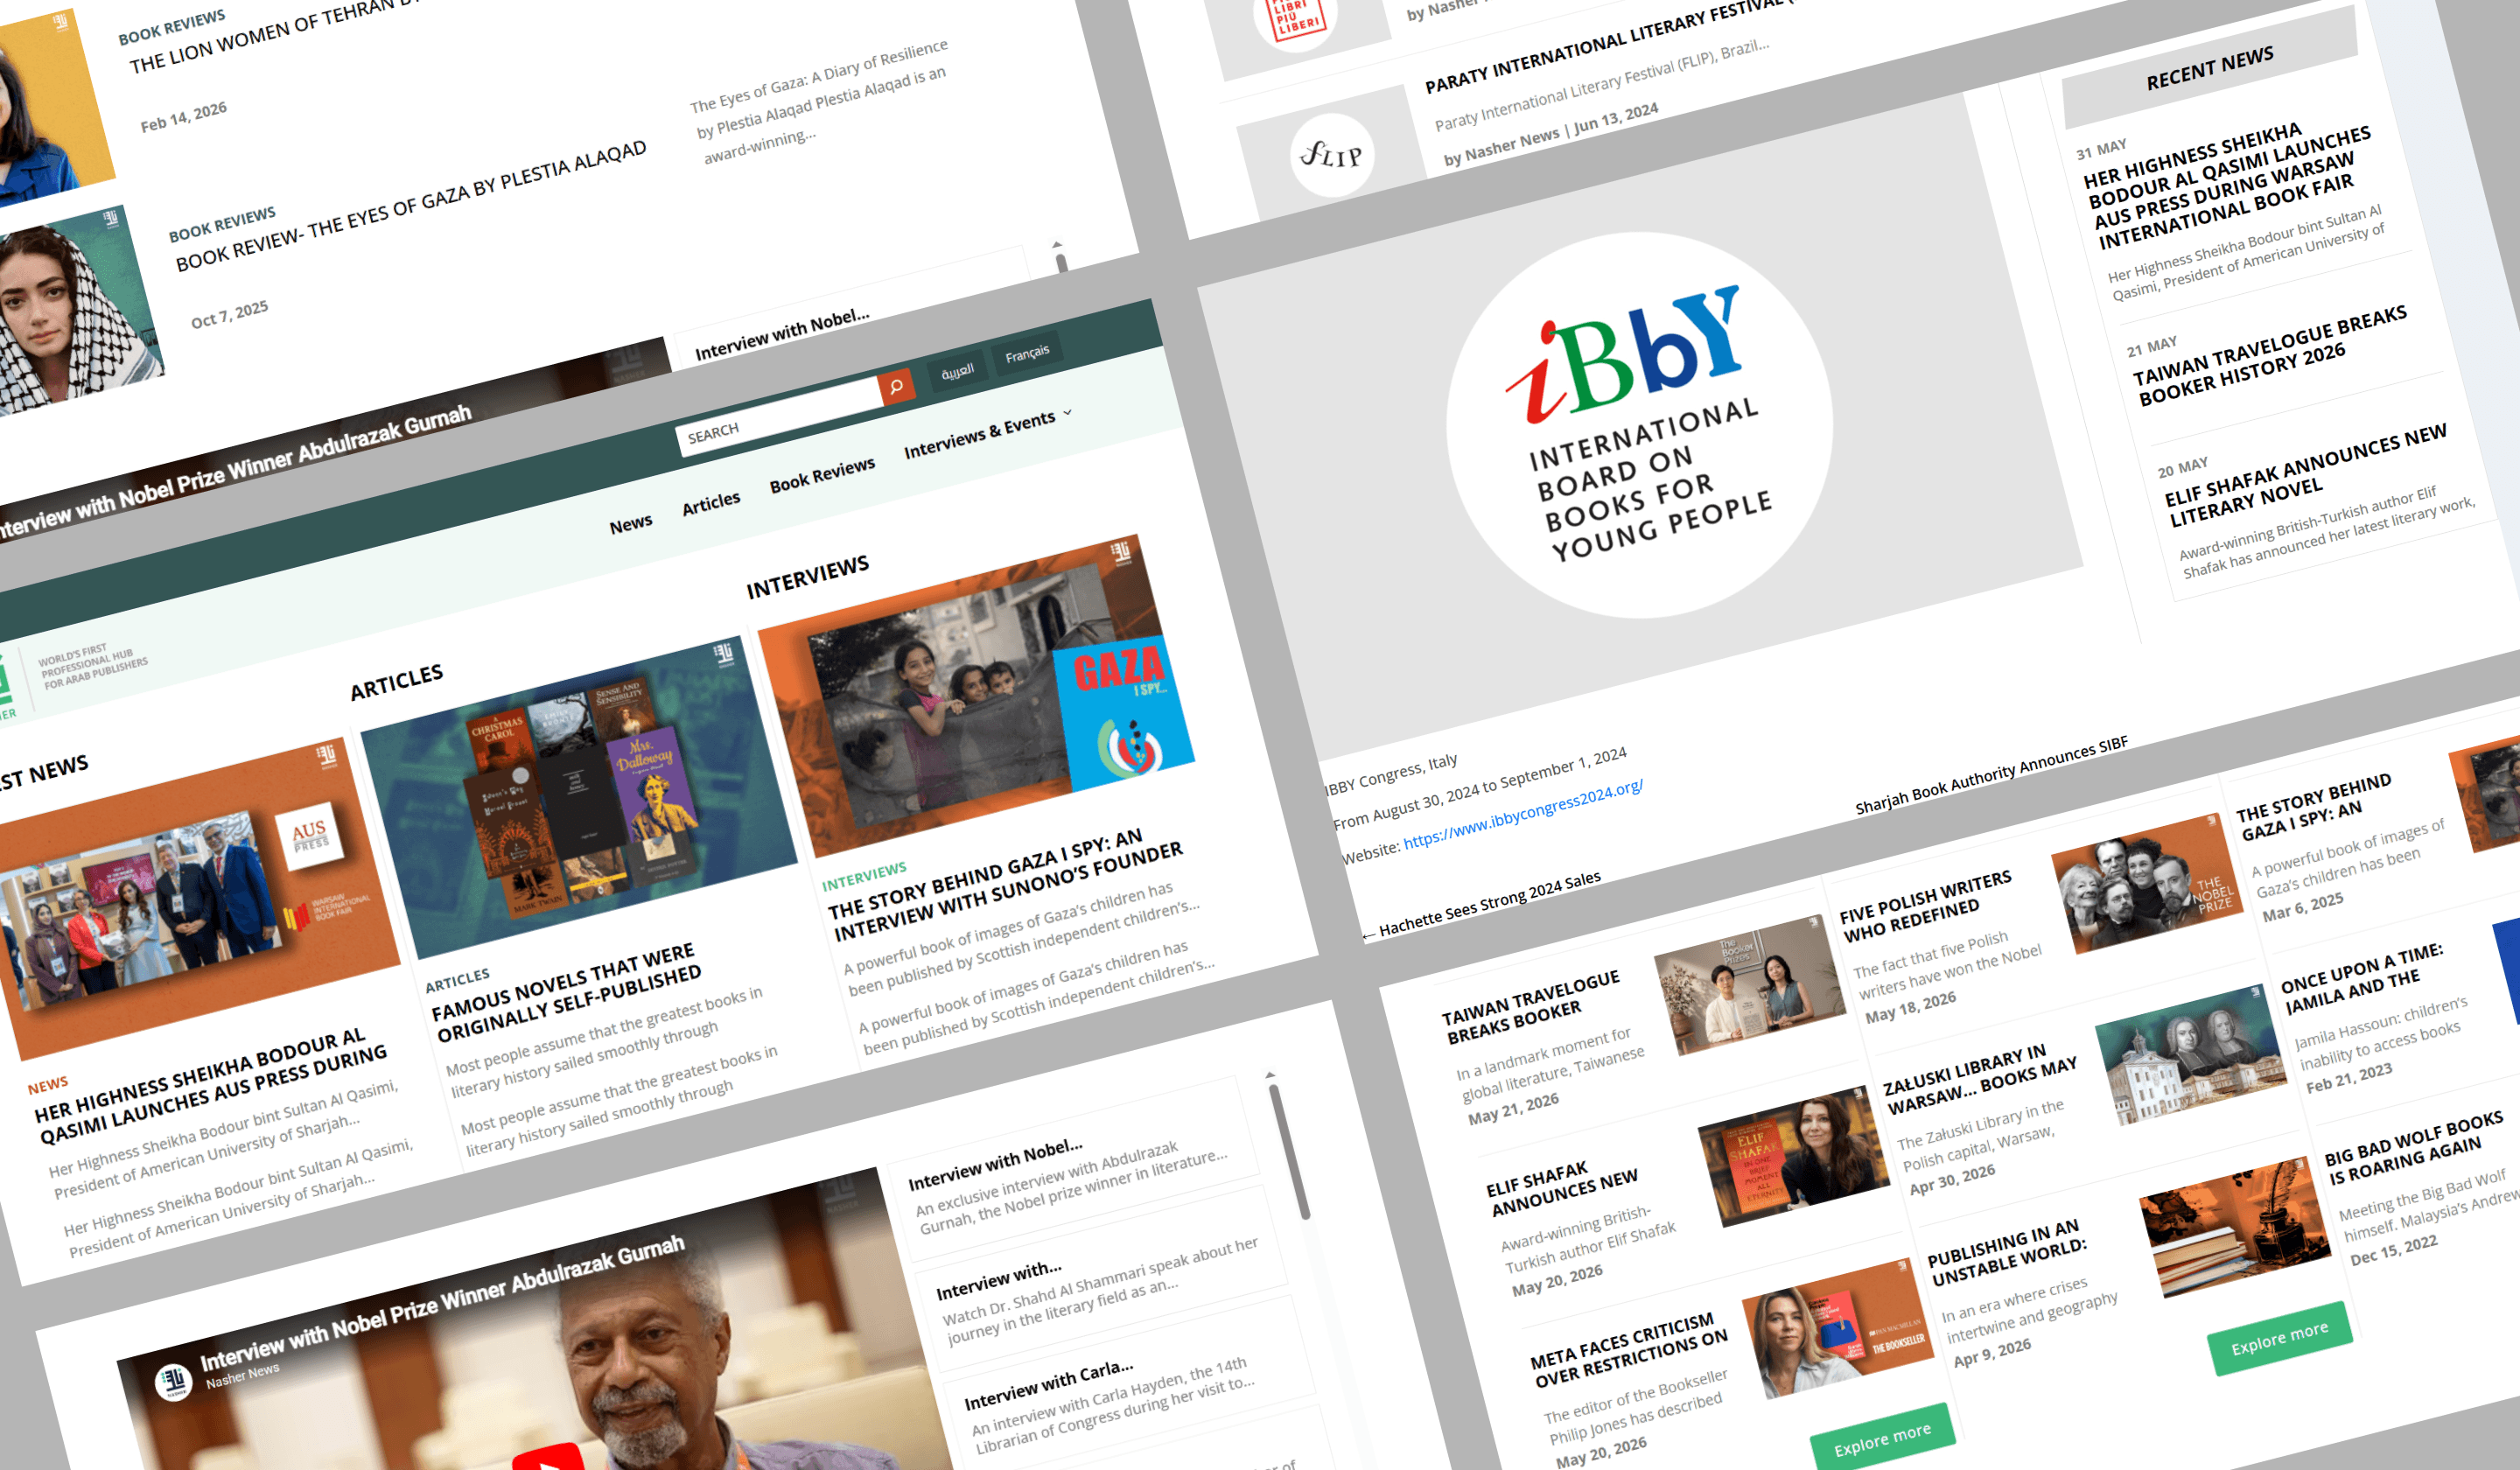Click the date 'Dec 15, 2022'
The height and width of the screenshot is (1470, 2520).
pyautogui.click(x=2393, y=1249)
